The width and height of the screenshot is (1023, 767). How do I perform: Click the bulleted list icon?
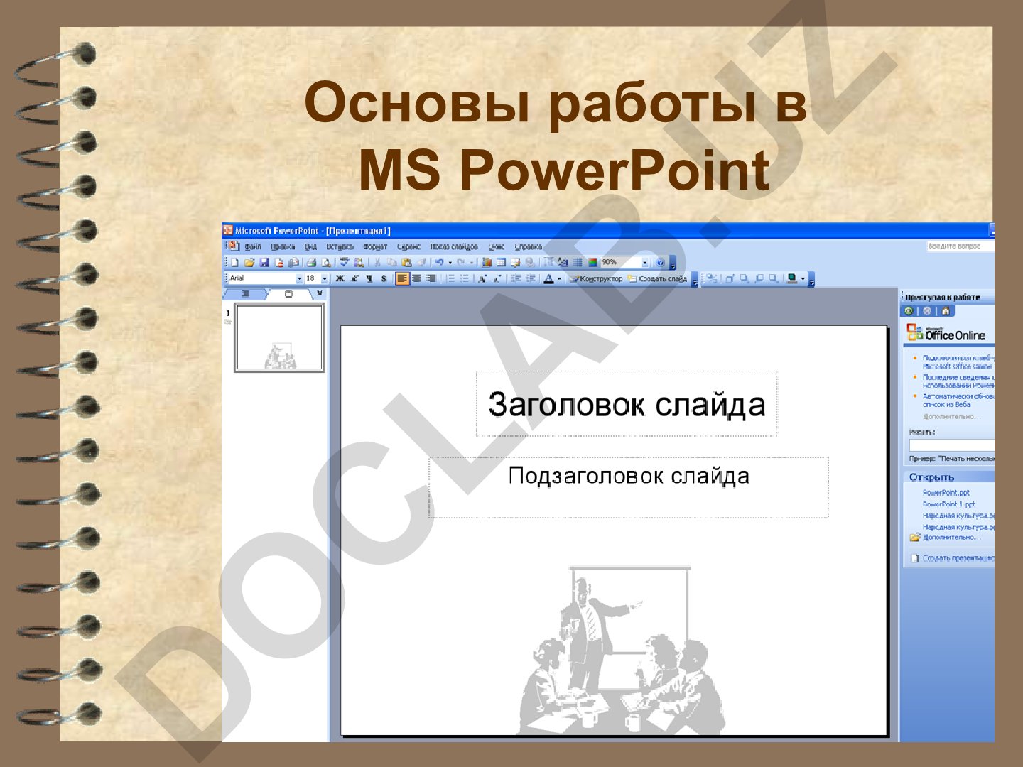[x=465, y=278]
